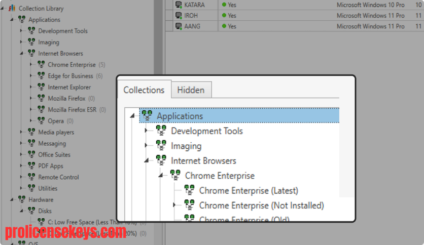Viewport: 424px width, 245px height.
Task: Expand Imaging in the popup tree
Action: [x=146, y=145]
